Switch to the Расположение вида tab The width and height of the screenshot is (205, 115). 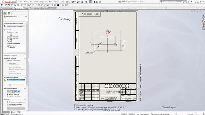tap(7, 8)
